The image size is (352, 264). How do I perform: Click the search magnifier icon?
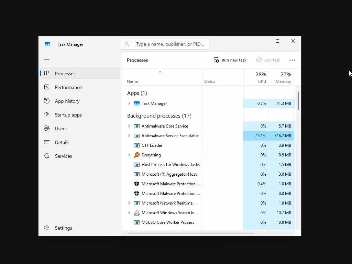[x=127, y=44]
